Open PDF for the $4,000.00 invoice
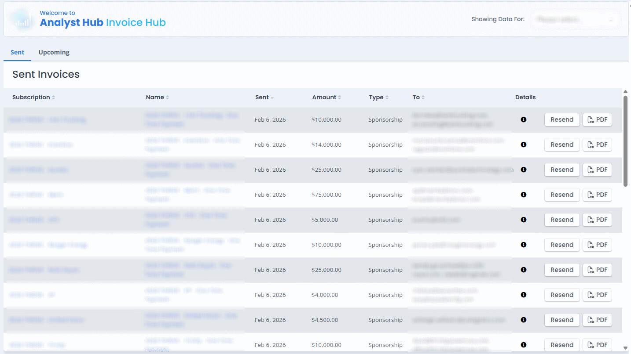Image resolution: width=631 pixels, height=354 pixels. (x=597, y=295)
